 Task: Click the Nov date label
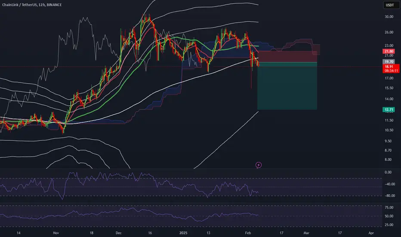tap(56, 233)
